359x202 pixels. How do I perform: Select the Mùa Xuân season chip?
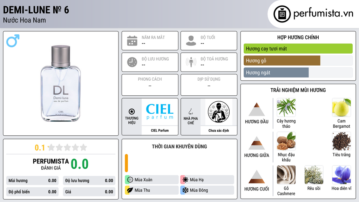tap(152, 180)
